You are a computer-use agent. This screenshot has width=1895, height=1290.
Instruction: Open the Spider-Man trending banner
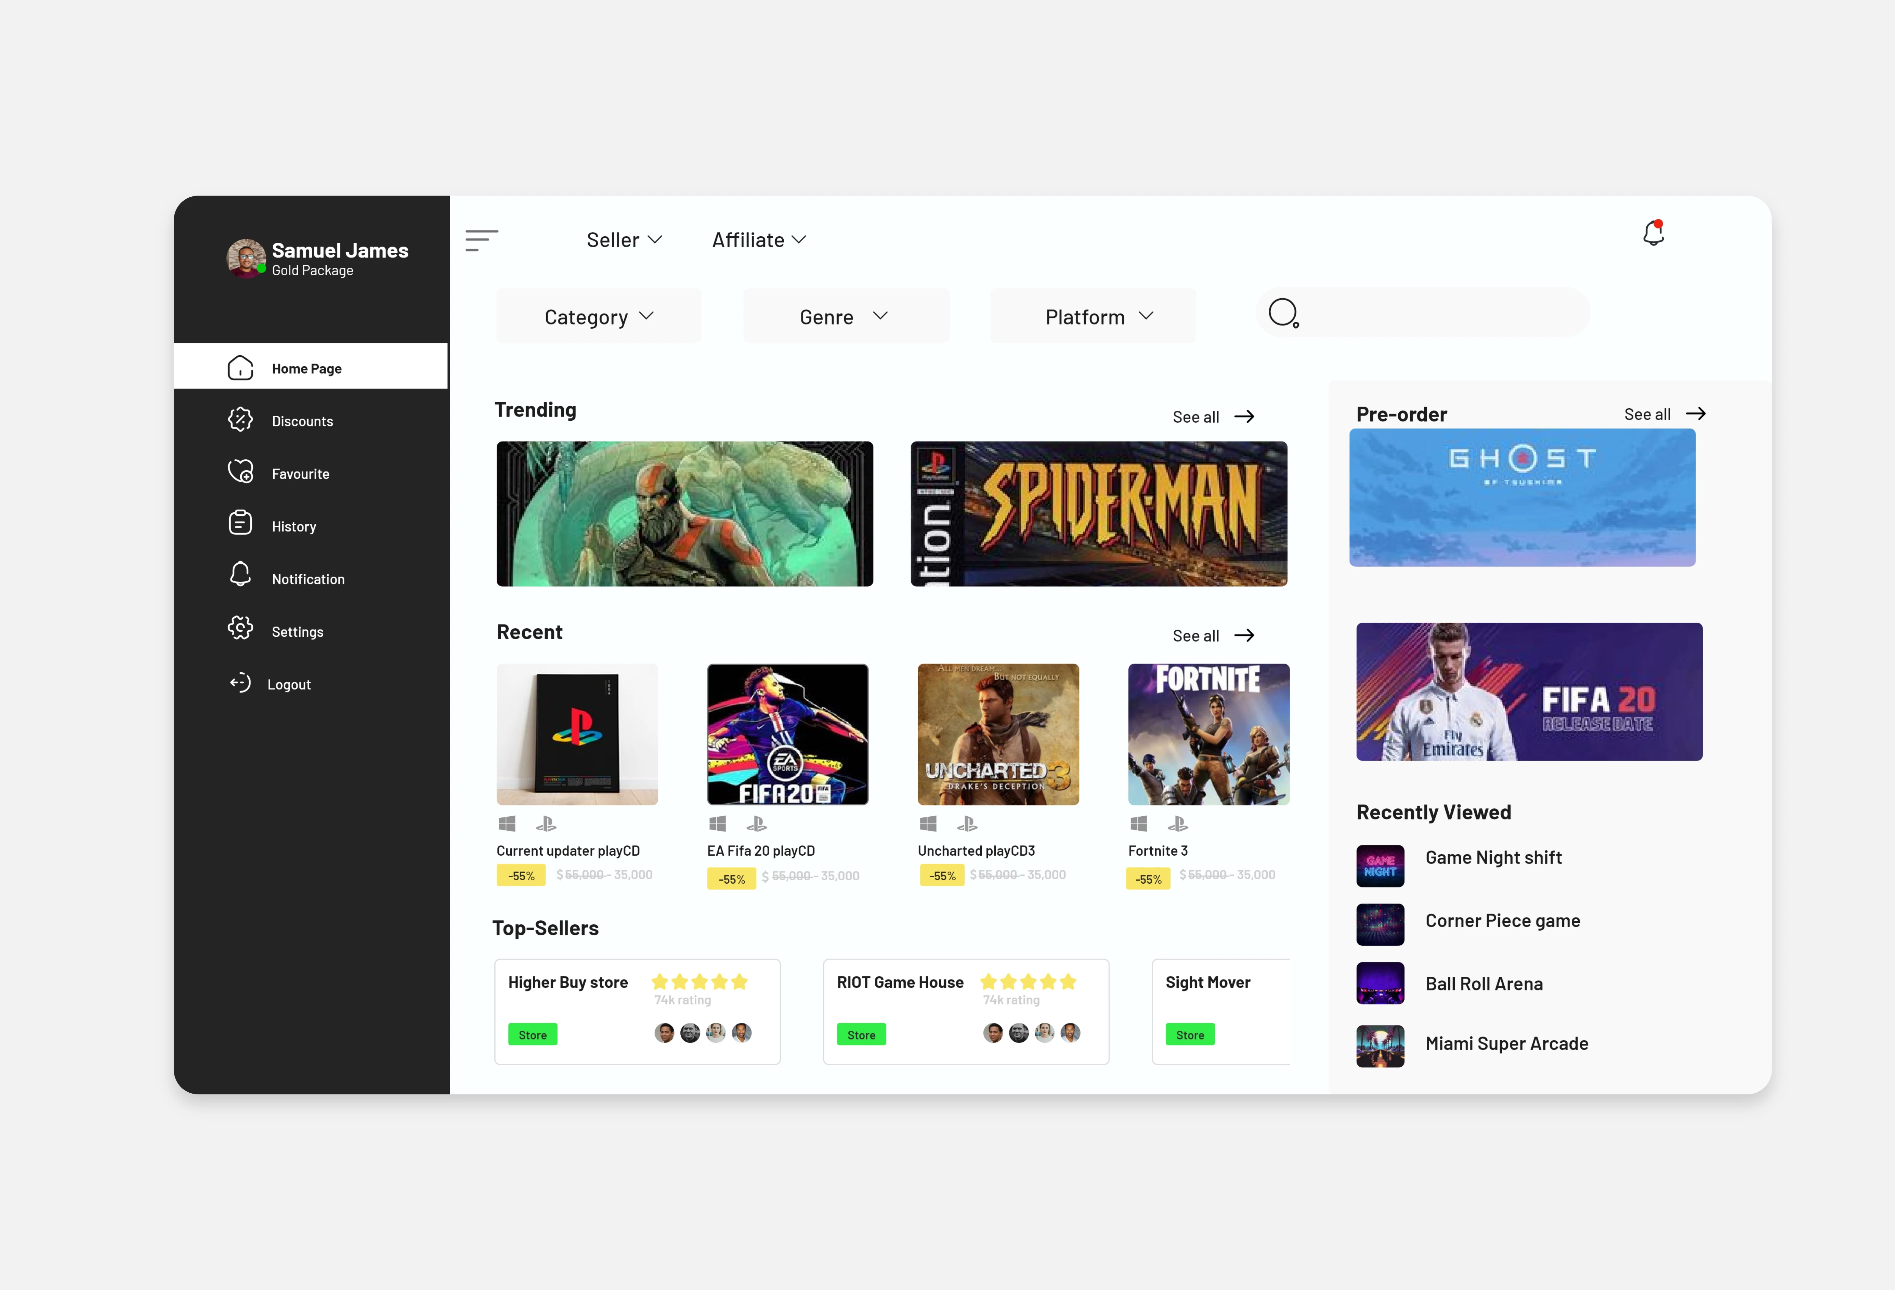(1099, 514)
